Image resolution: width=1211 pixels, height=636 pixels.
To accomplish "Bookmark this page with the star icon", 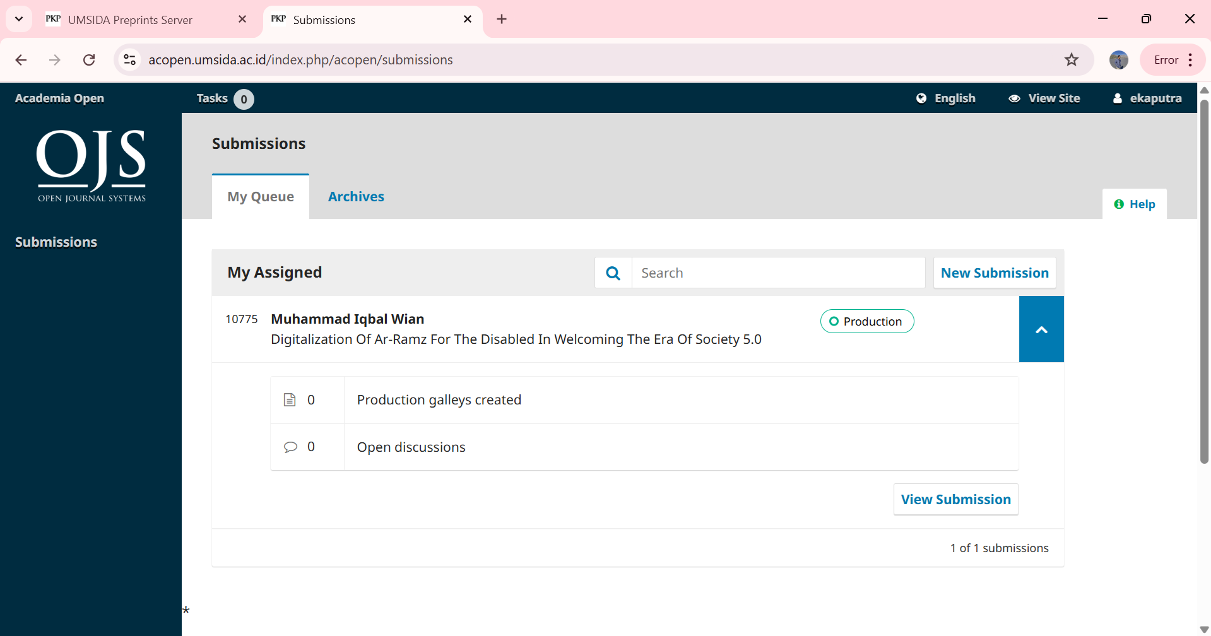I will point(1071,60).
